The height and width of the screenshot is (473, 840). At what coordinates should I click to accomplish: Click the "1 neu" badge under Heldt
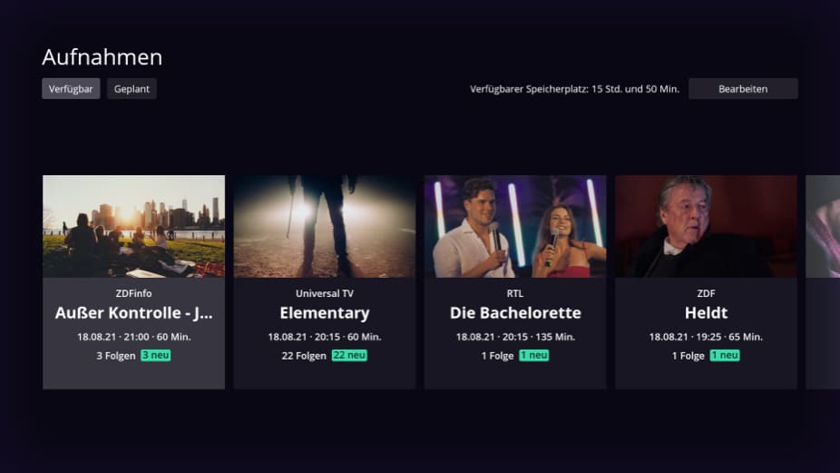coord(725,356)
